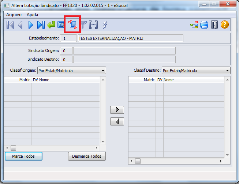
Task: Click the printer icon
Action: tap(204, 25)
